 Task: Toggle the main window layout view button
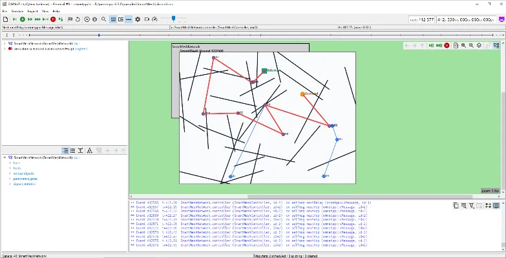tap(113, 19)
